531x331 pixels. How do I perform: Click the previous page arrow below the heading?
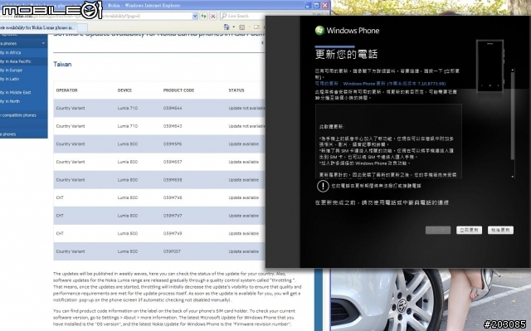(262, 42)
